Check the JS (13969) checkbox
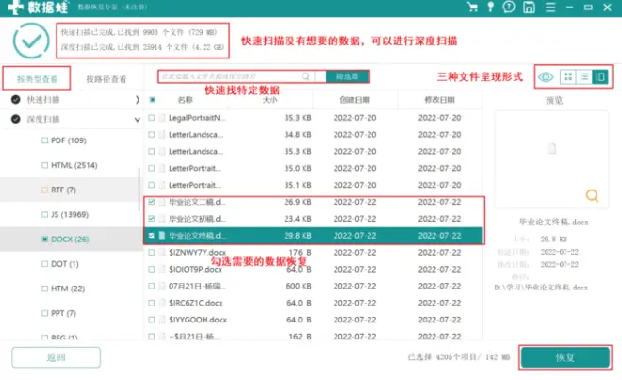 point(45,214)
